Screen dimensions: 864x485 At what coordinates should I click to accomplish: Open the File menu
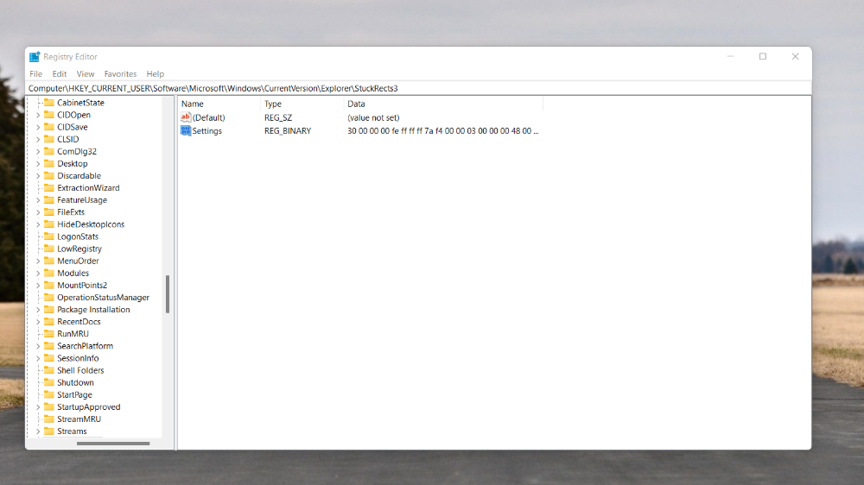click(36, 74)
